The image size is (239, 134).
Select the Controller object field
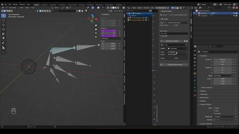178,49
